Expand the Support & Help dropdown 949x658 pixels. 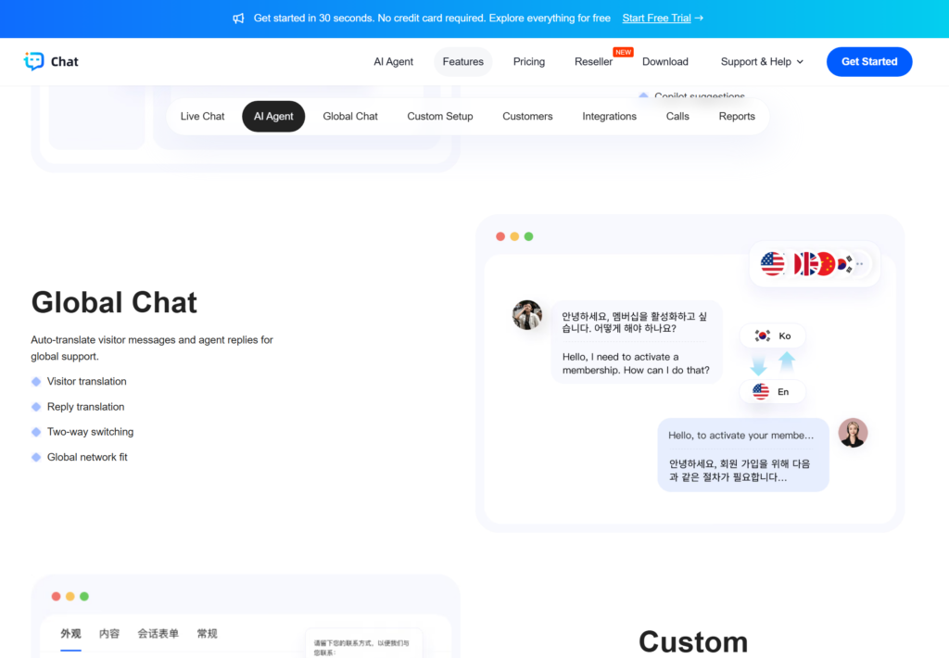coord(762,62)
